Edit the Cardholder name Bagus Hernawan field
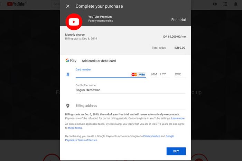 pyautogui.click(x=131, y=90)
